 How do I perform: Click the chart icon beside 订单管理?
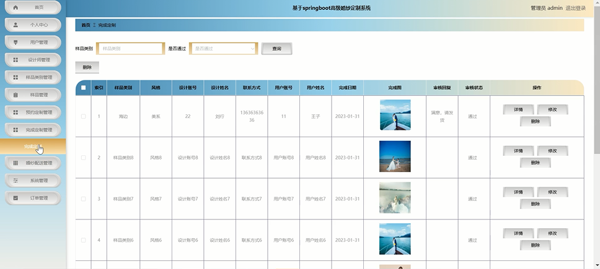click(x=15, y=198)
